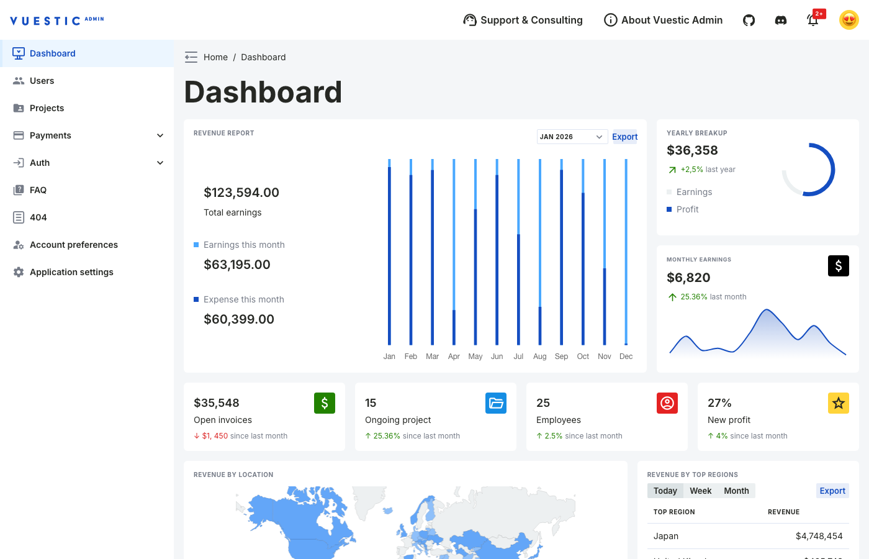
Task: Check notifications via the bell icon
Action: (813, 20)
